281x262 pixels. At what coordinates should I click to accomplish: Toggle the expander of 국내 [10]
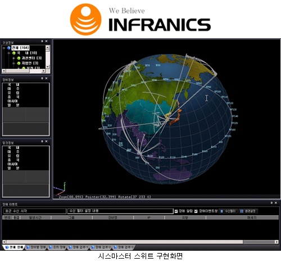pyautogui.click(x=9, y=53)
